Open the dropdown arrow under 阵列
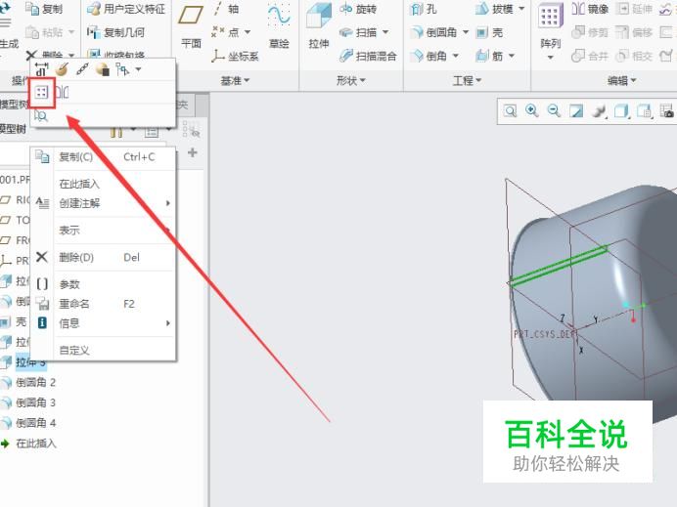Viewport: 677px width, 507px height. pos(550,58)
